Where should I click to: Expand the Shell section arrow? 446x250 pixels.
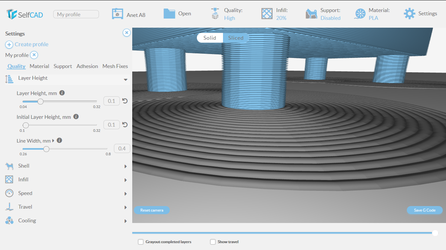coord(126,166)
